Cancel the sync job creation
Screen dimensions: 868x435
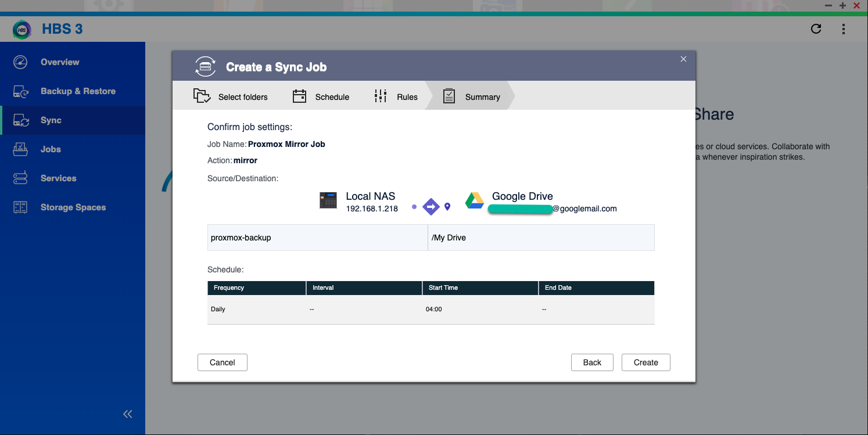[x=223, y=362]
